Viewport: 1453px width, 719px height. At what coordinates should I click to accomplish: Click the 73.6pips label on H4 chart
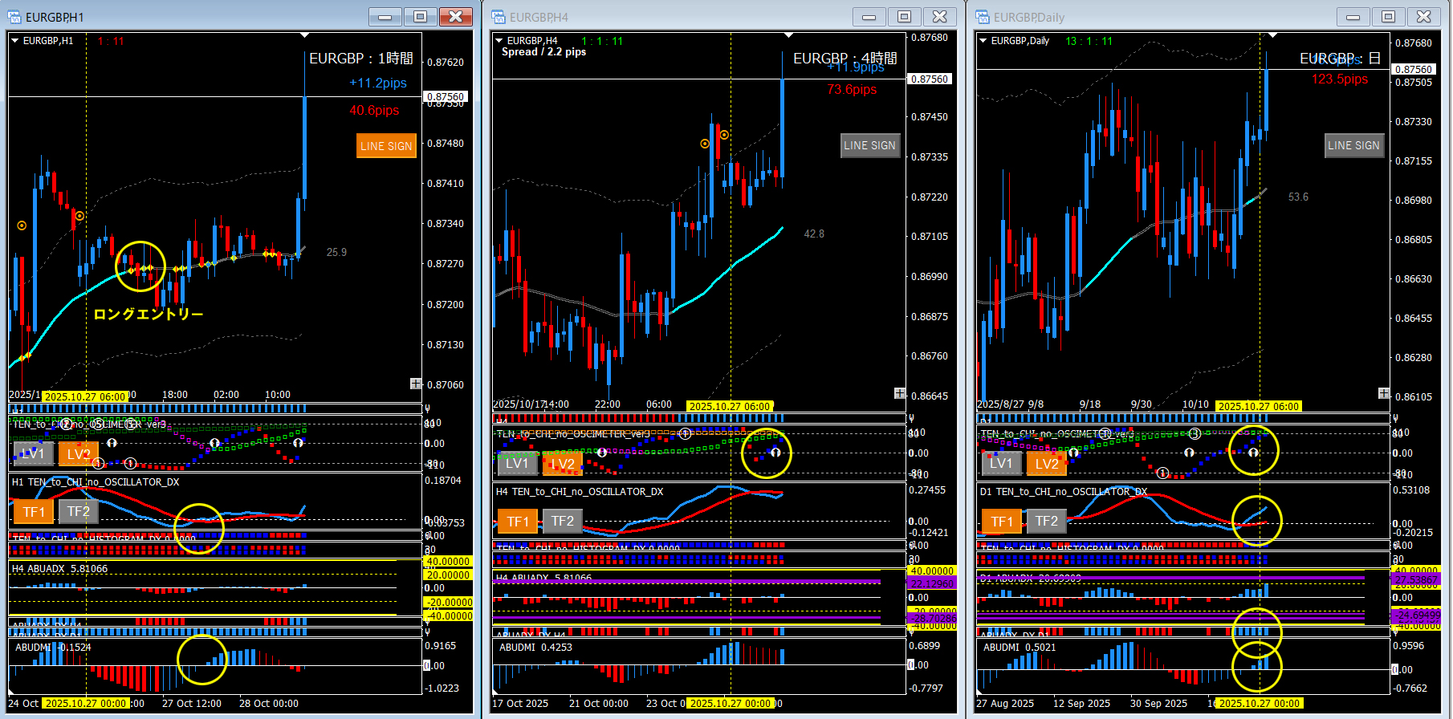tap(852, 89)
